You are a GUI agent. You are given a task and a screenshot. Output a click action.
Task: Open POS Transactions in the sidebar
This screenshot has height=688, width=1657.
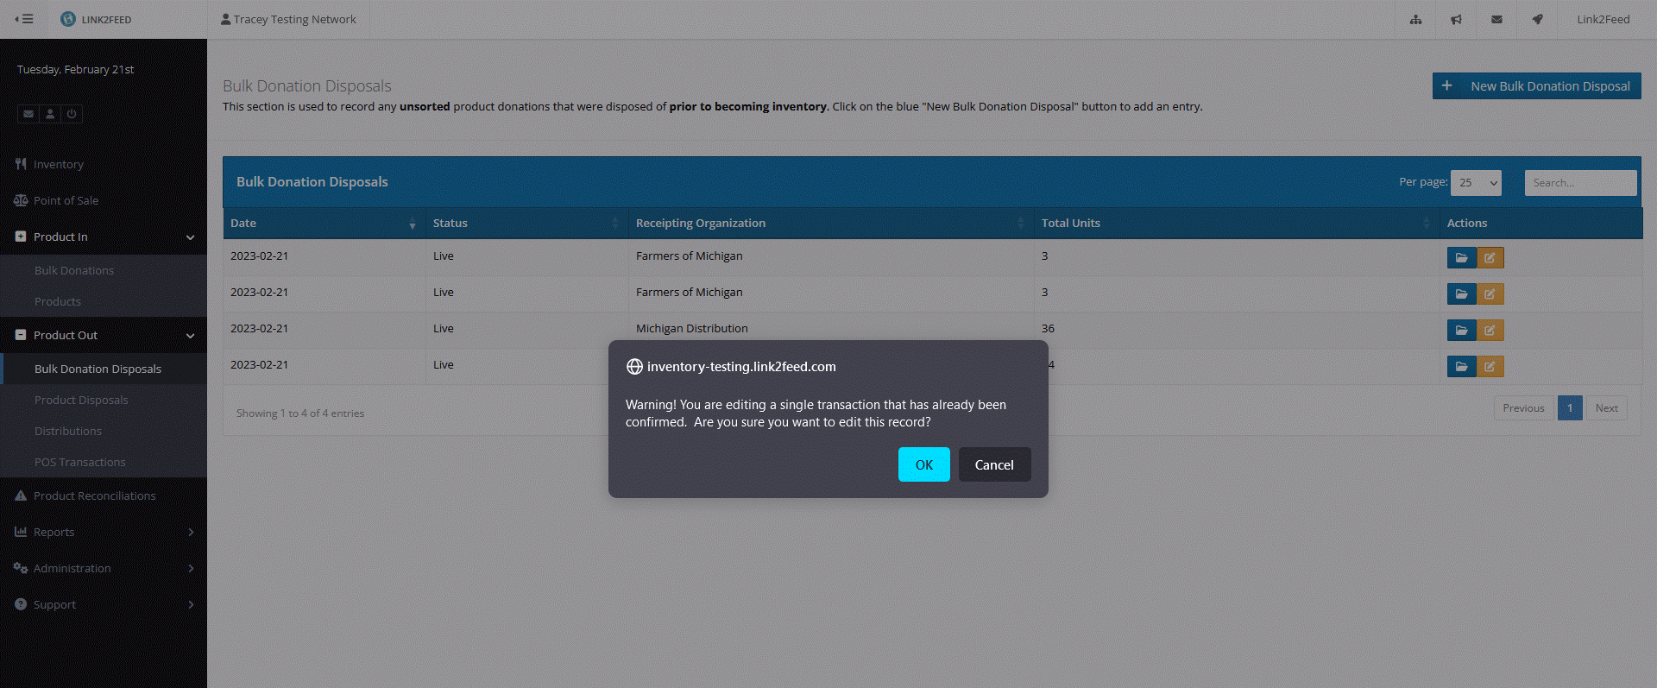[x=79, y=462]
